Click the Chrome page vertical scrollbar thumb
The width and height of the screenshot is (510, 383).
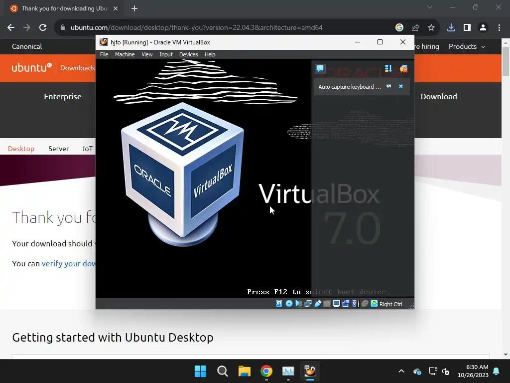point(506,61)
